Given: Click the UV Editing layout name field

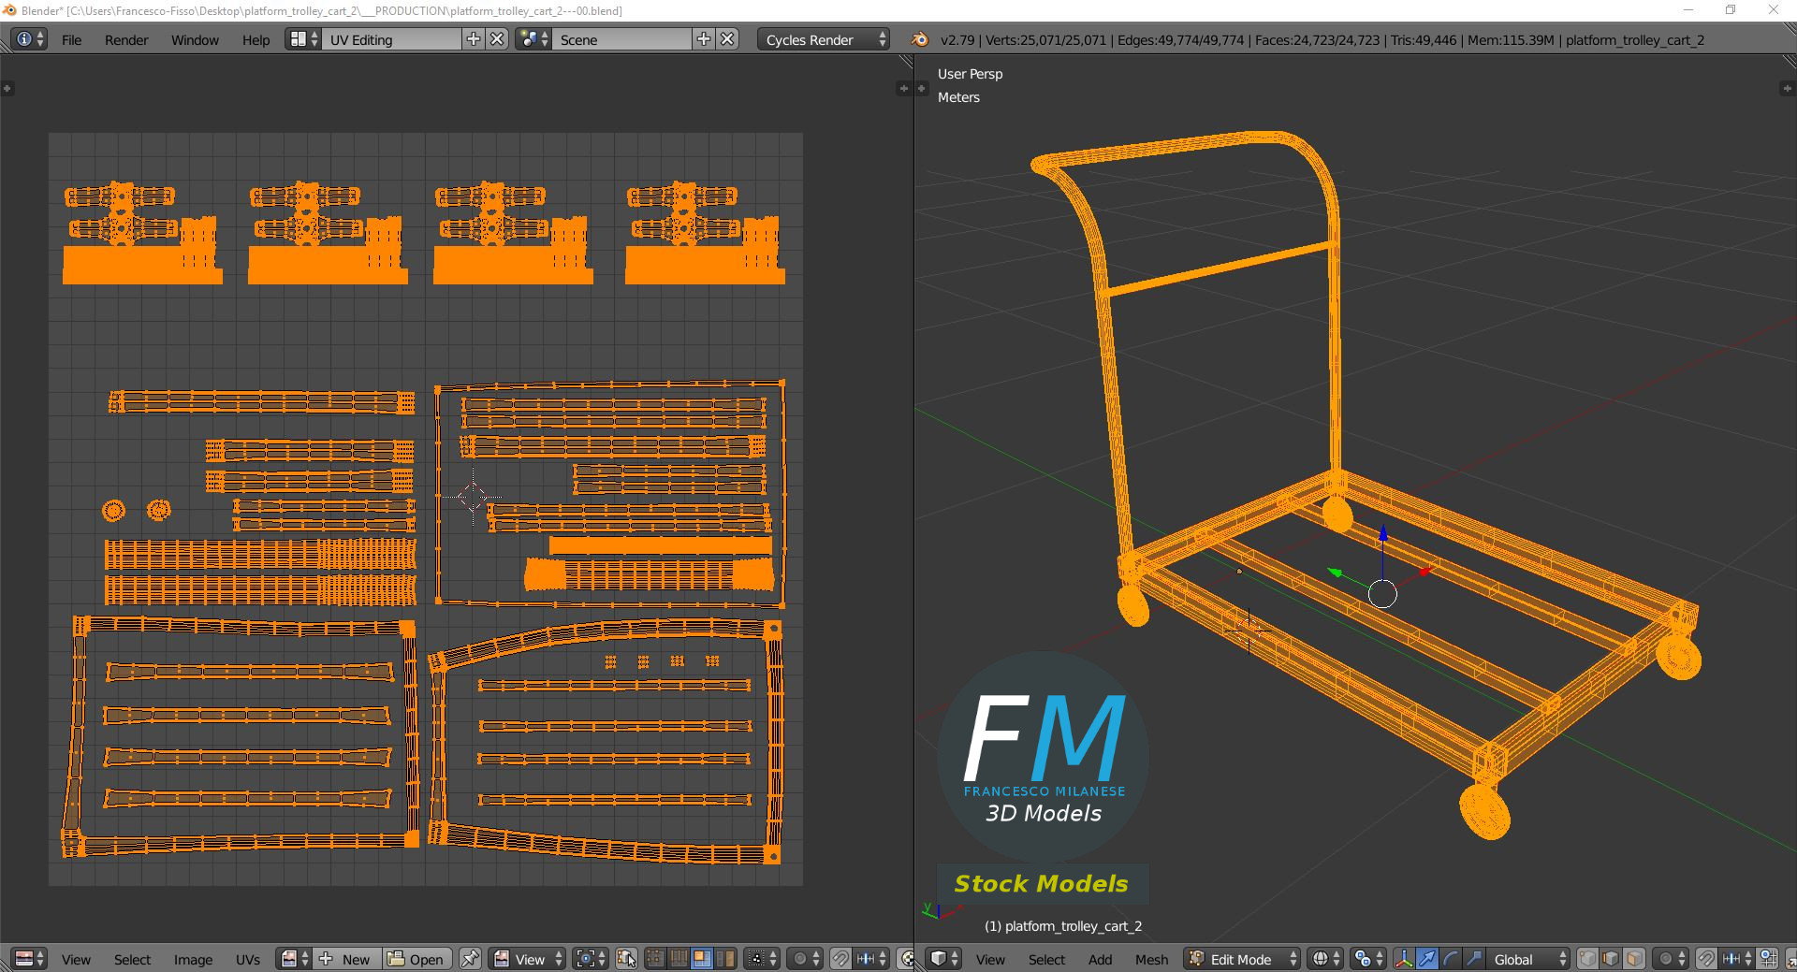Looking at the screenshot, I should point(391,39).
